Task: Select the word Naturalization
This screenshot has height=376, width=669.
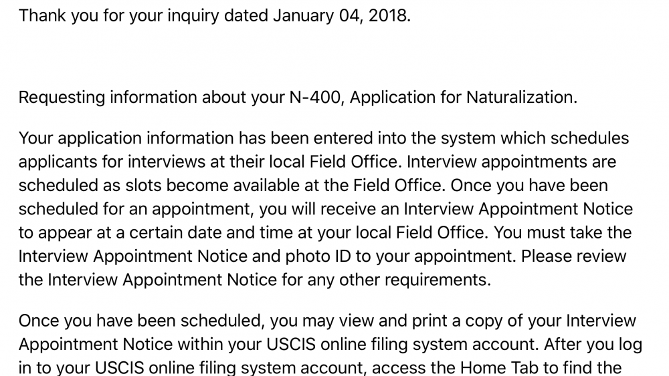Action: [x=521, y=97]
